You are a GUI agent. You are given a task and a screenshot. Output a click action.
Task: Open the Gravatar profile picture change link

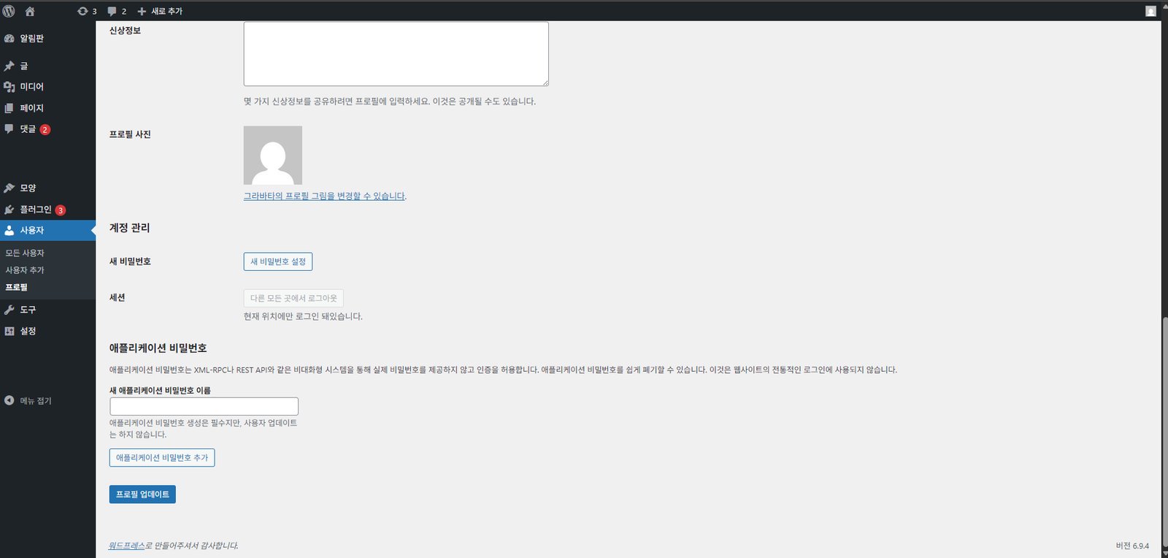(324, 196)
